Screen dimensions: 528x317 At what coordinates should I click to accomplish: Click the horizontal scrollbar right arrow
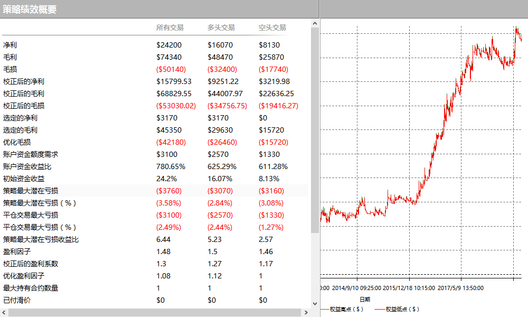click(307, 313)
